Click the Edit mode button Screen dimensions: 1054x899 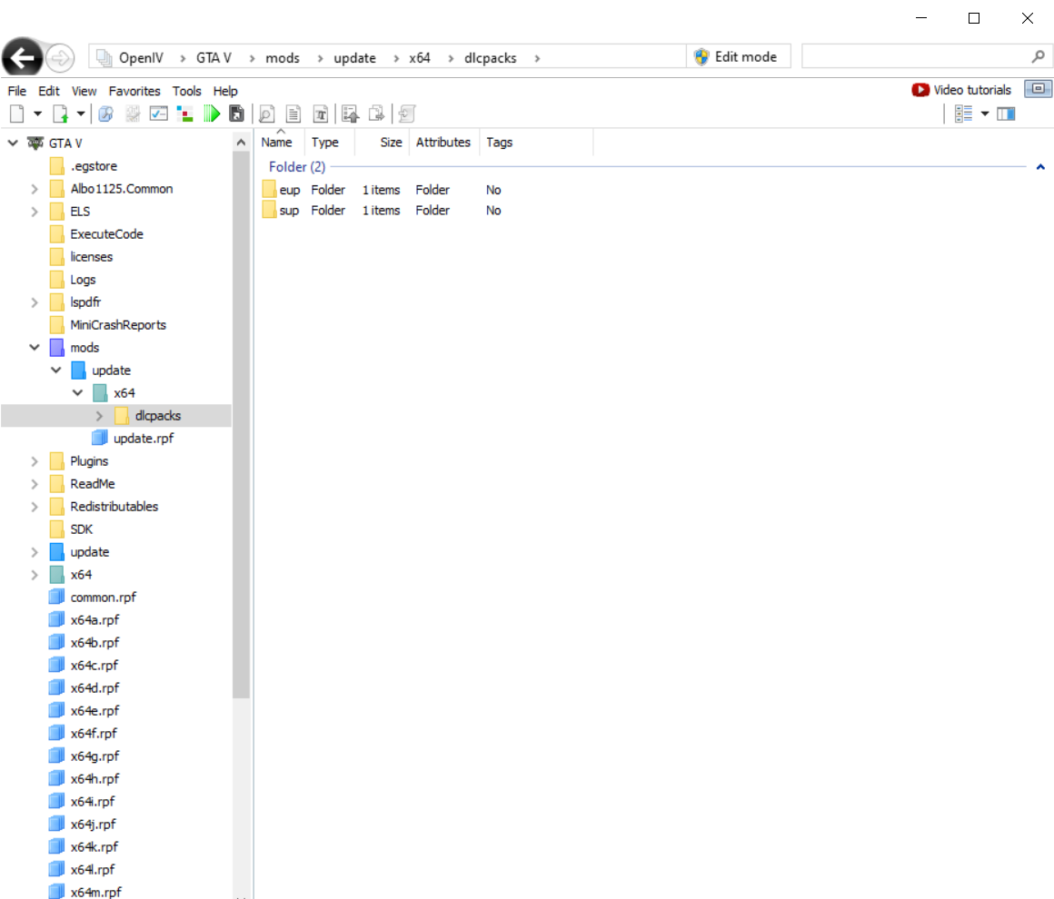click(737, 57)
